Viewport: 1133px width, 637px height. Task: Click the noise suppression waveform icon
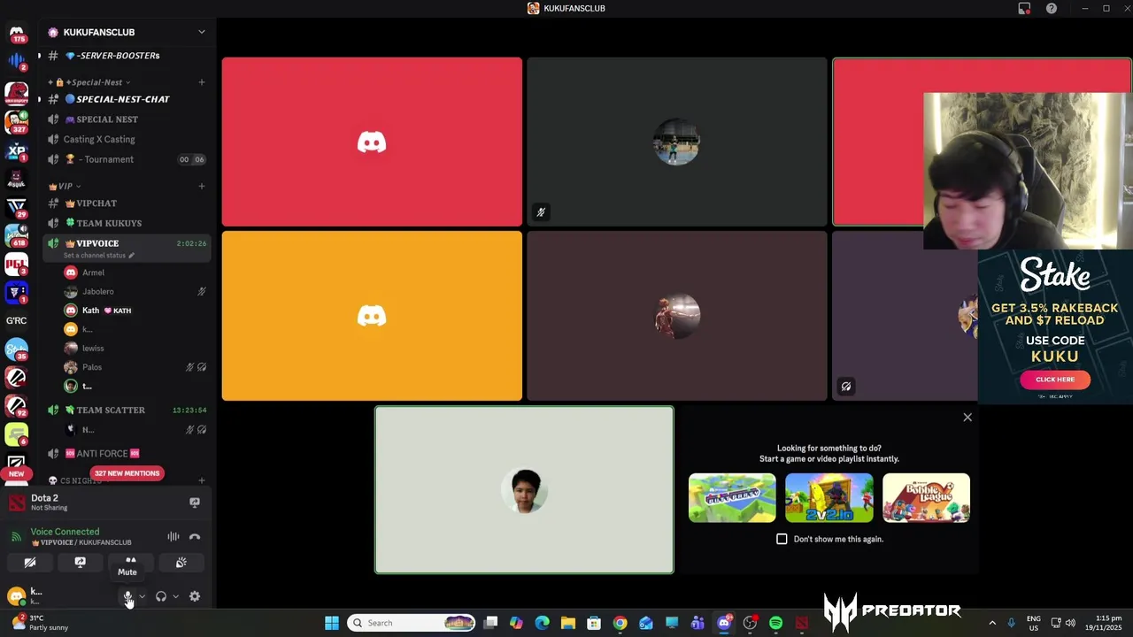click(173, 537)
